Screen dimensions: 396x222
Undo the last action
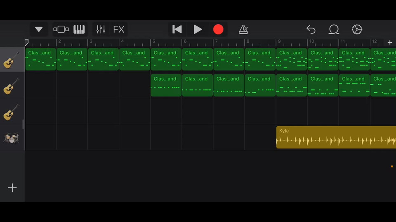(x=311, y=30)
